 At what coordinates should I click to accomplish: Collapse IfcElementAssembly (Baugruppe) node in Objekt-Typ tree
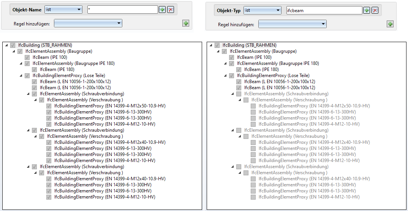218,52
